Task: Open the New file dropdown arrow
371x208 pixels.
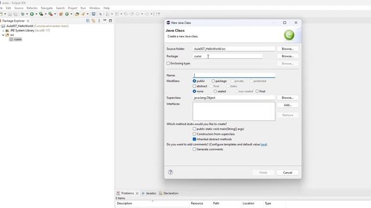Action: pyautogui.click(x=5, y=14)
